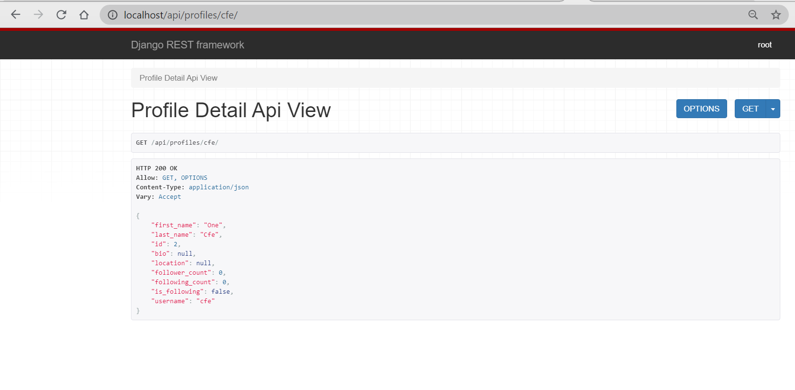Select the "Cfe" last name value
This screenshot has width=795, height=390.
pyautogui.click(x=209, y=235)
